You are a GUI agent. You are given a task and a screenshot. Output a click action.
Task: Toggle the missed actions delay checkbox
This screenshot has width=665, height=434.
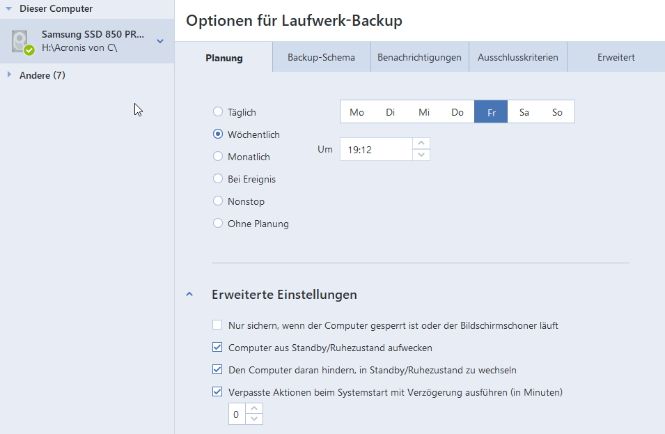click(x=218, y=392)
